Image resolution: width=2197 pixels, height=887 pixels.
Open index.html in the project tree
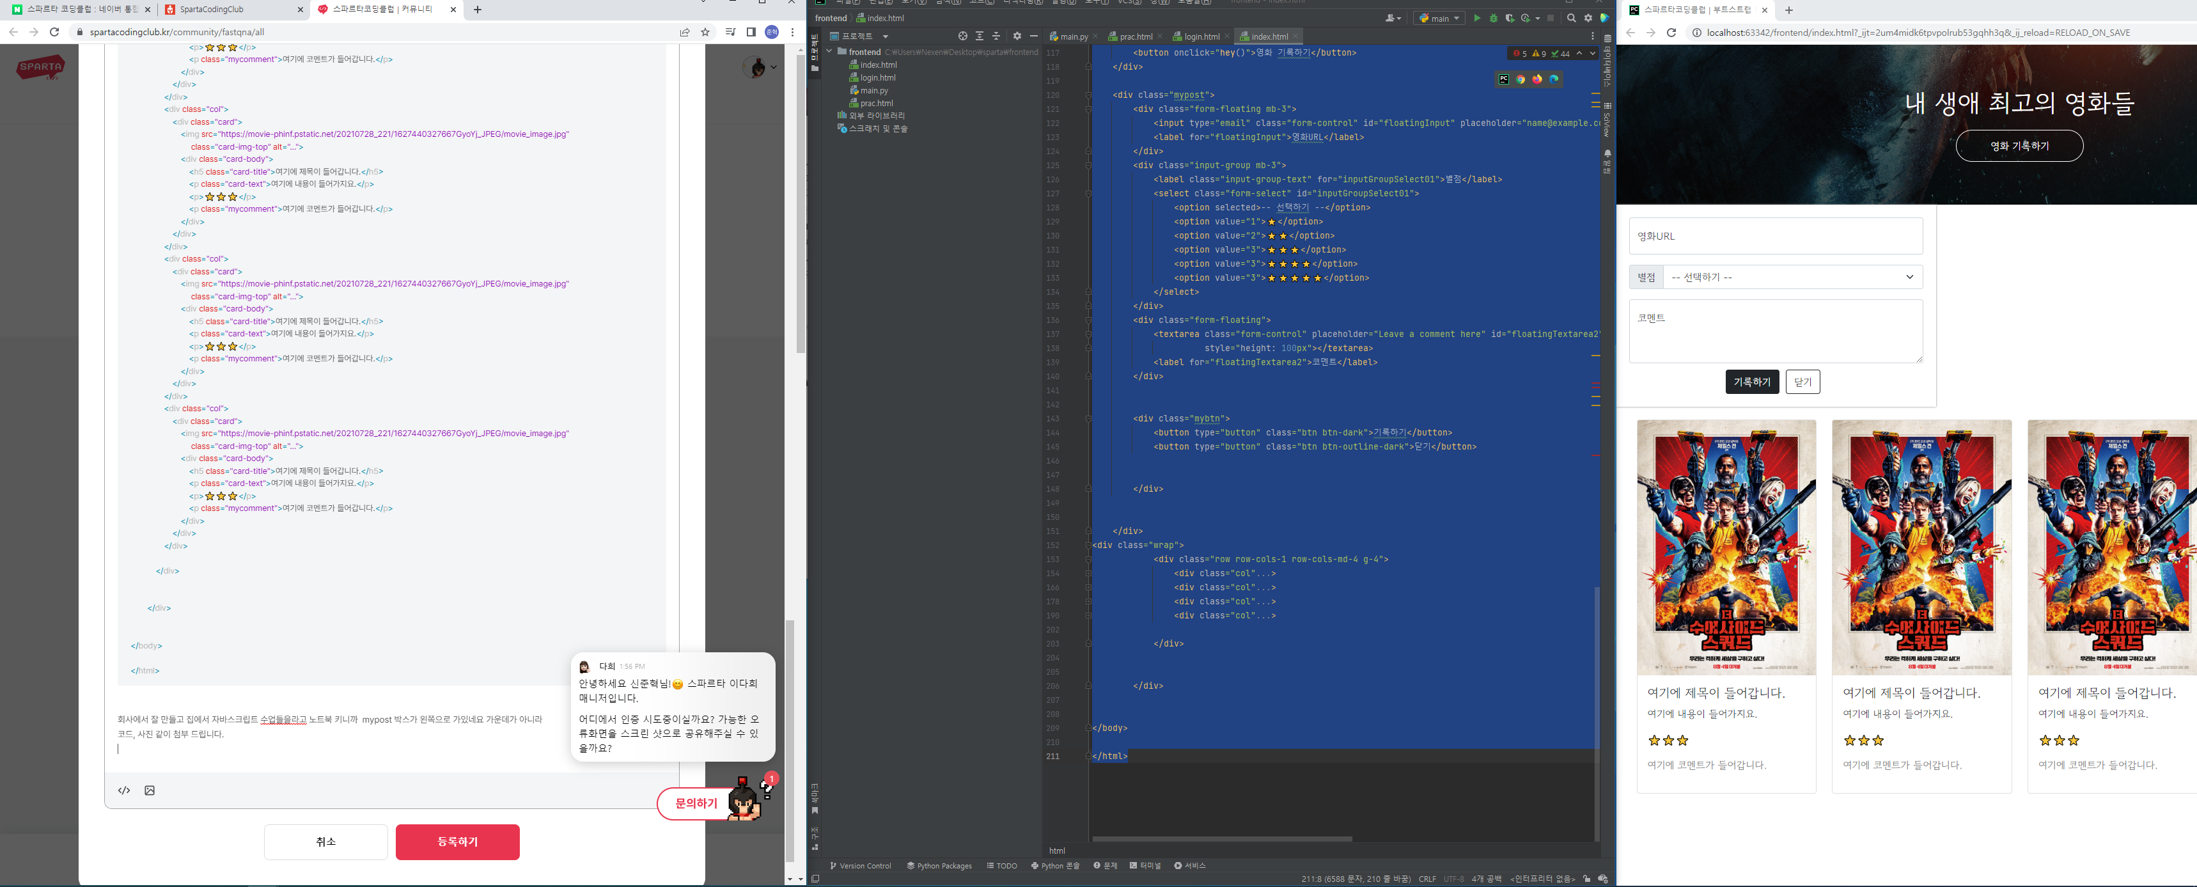[878, 65]
